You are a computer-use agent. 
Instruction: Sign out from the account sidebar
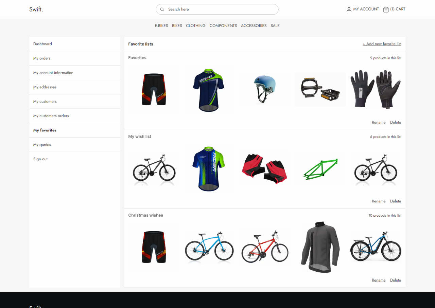coord(40,159)
